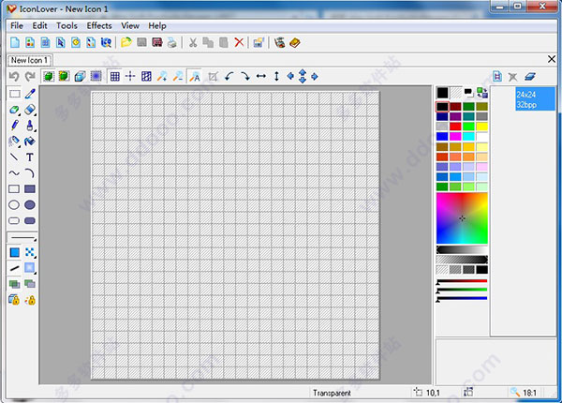Screen dimensions: 562x403
Task: Close the New Icon 1 document
Action: pyautogui.click(x=552, y=59)
